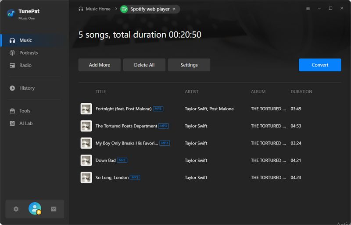Click the Spotify logo icon
The image size is (351, 225).
coord(124,9)
